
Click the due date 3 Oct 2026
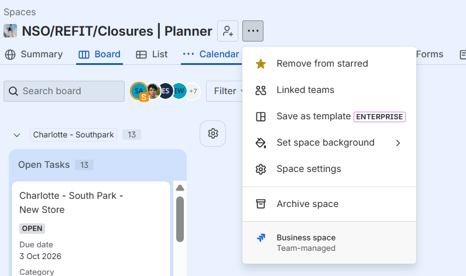point(40,256)
